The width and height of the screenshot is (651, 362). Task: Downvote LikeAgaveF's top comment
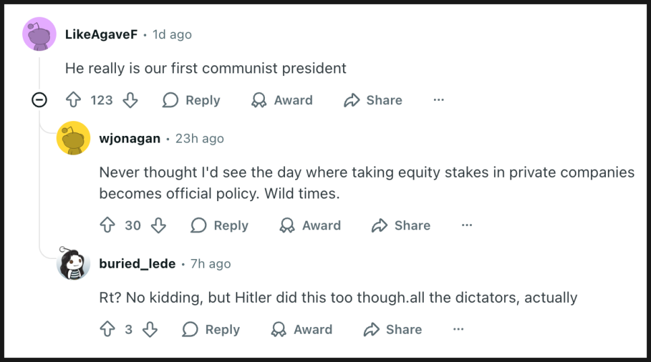point(130,100)
